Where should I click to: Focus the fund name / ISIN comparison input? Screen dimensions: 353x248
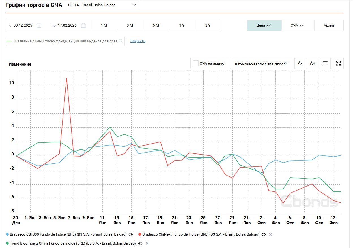[x=66, y=41]
